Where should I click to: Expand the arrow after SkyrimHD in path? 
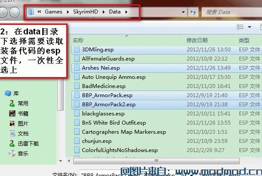104,12
